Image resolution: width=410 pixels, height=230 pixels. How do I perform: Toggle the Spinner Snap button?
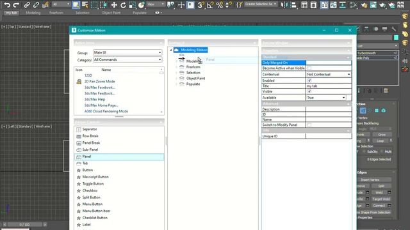229,4
